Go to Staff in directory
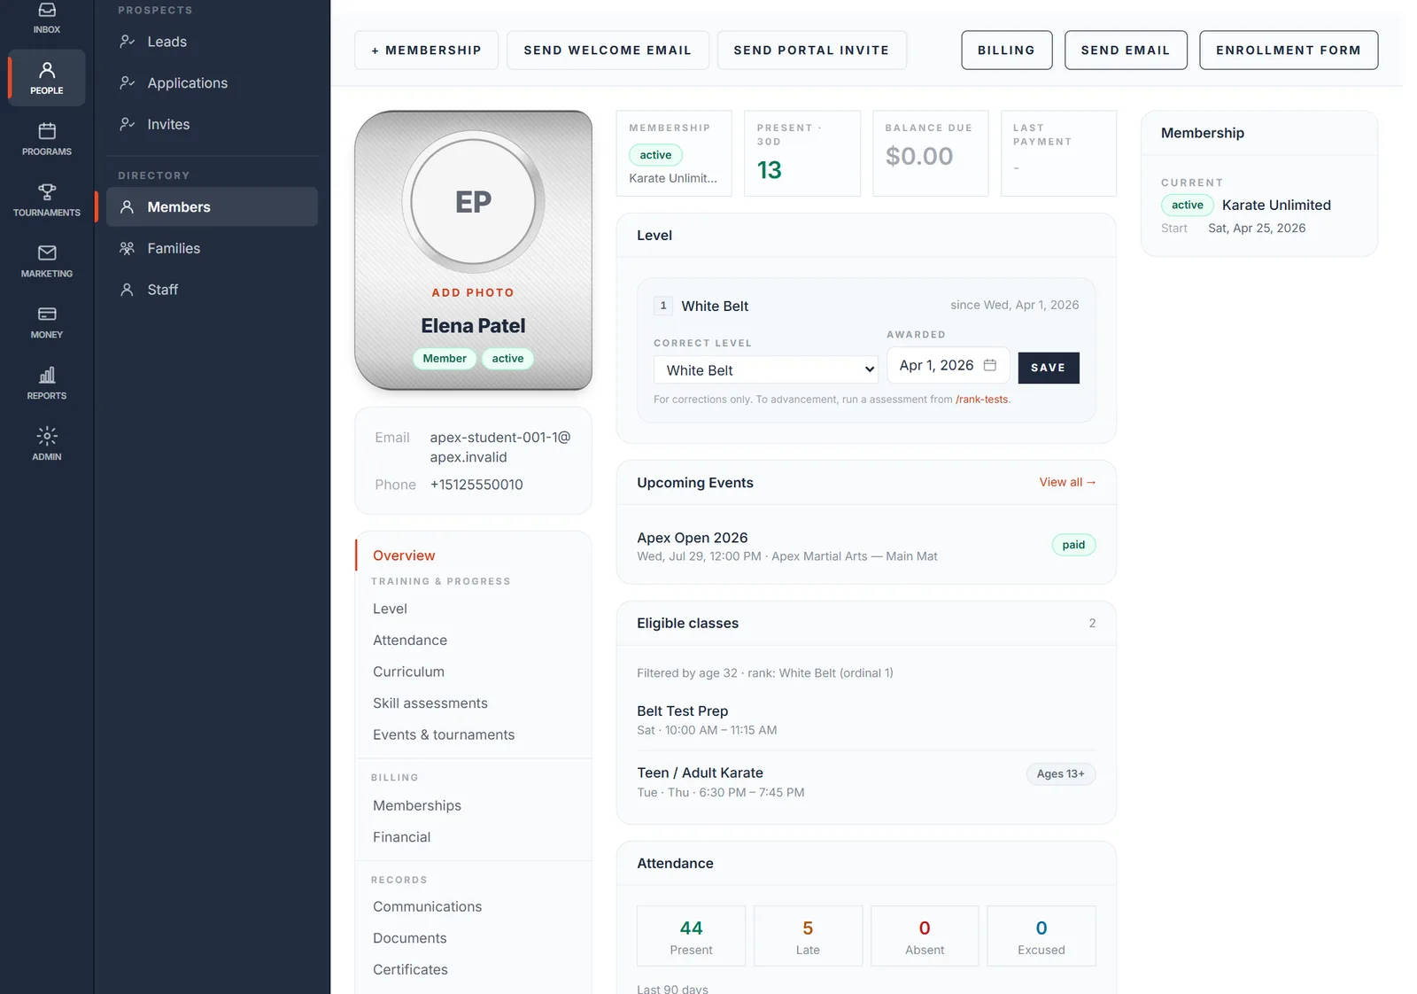The image size is (1417, 994). tap(213, 290)
